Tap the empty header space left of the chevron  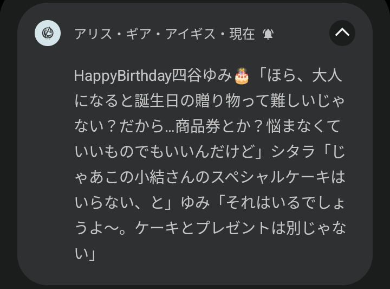click(x=301, y=34)
